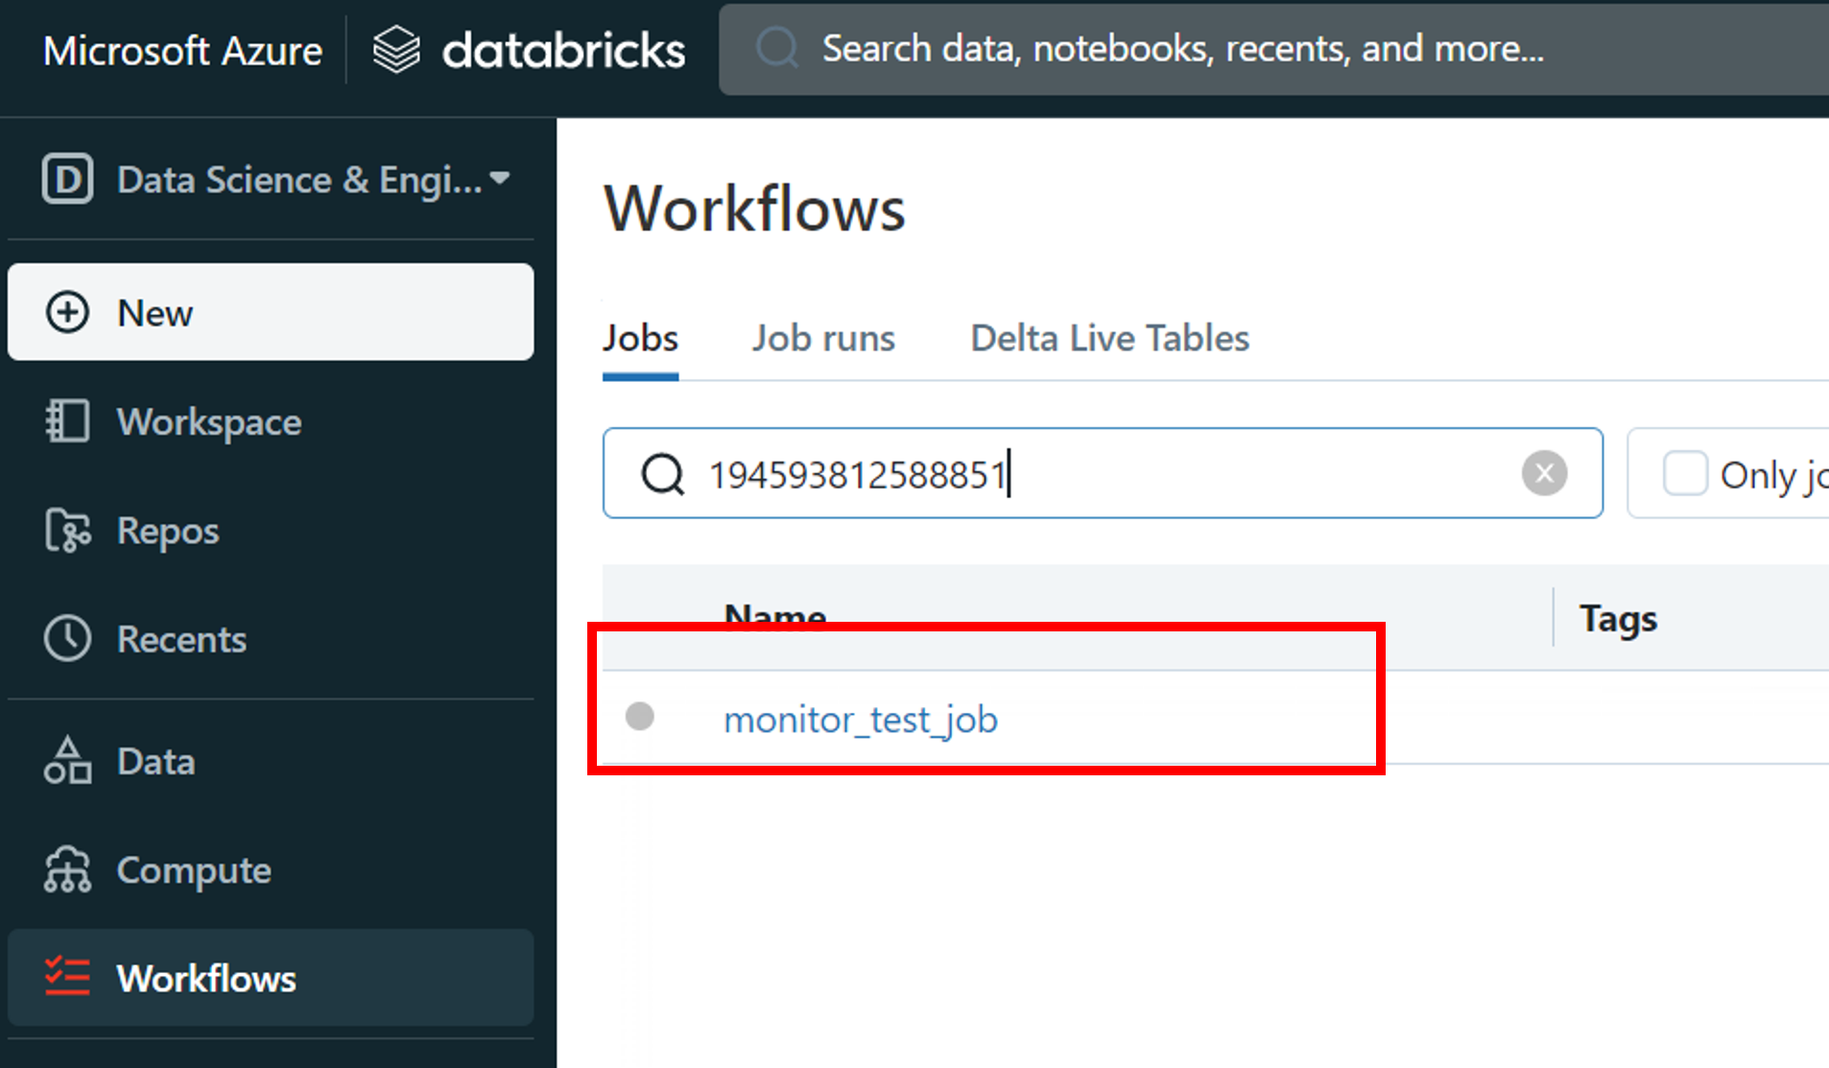This screenshot has height=1068, width=1829.
Task: Open Recents using the clock icon
Action: 67,639
